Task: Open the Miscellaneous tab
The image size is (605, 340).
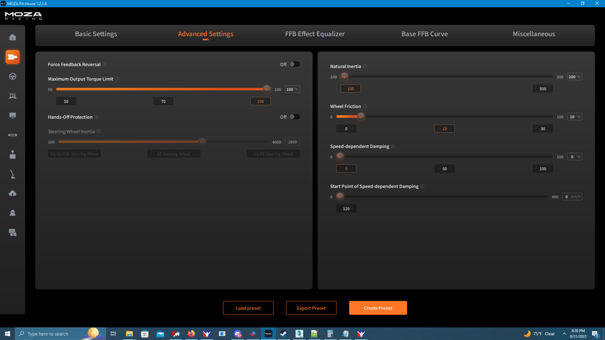Action: click(x=534, y=34)
